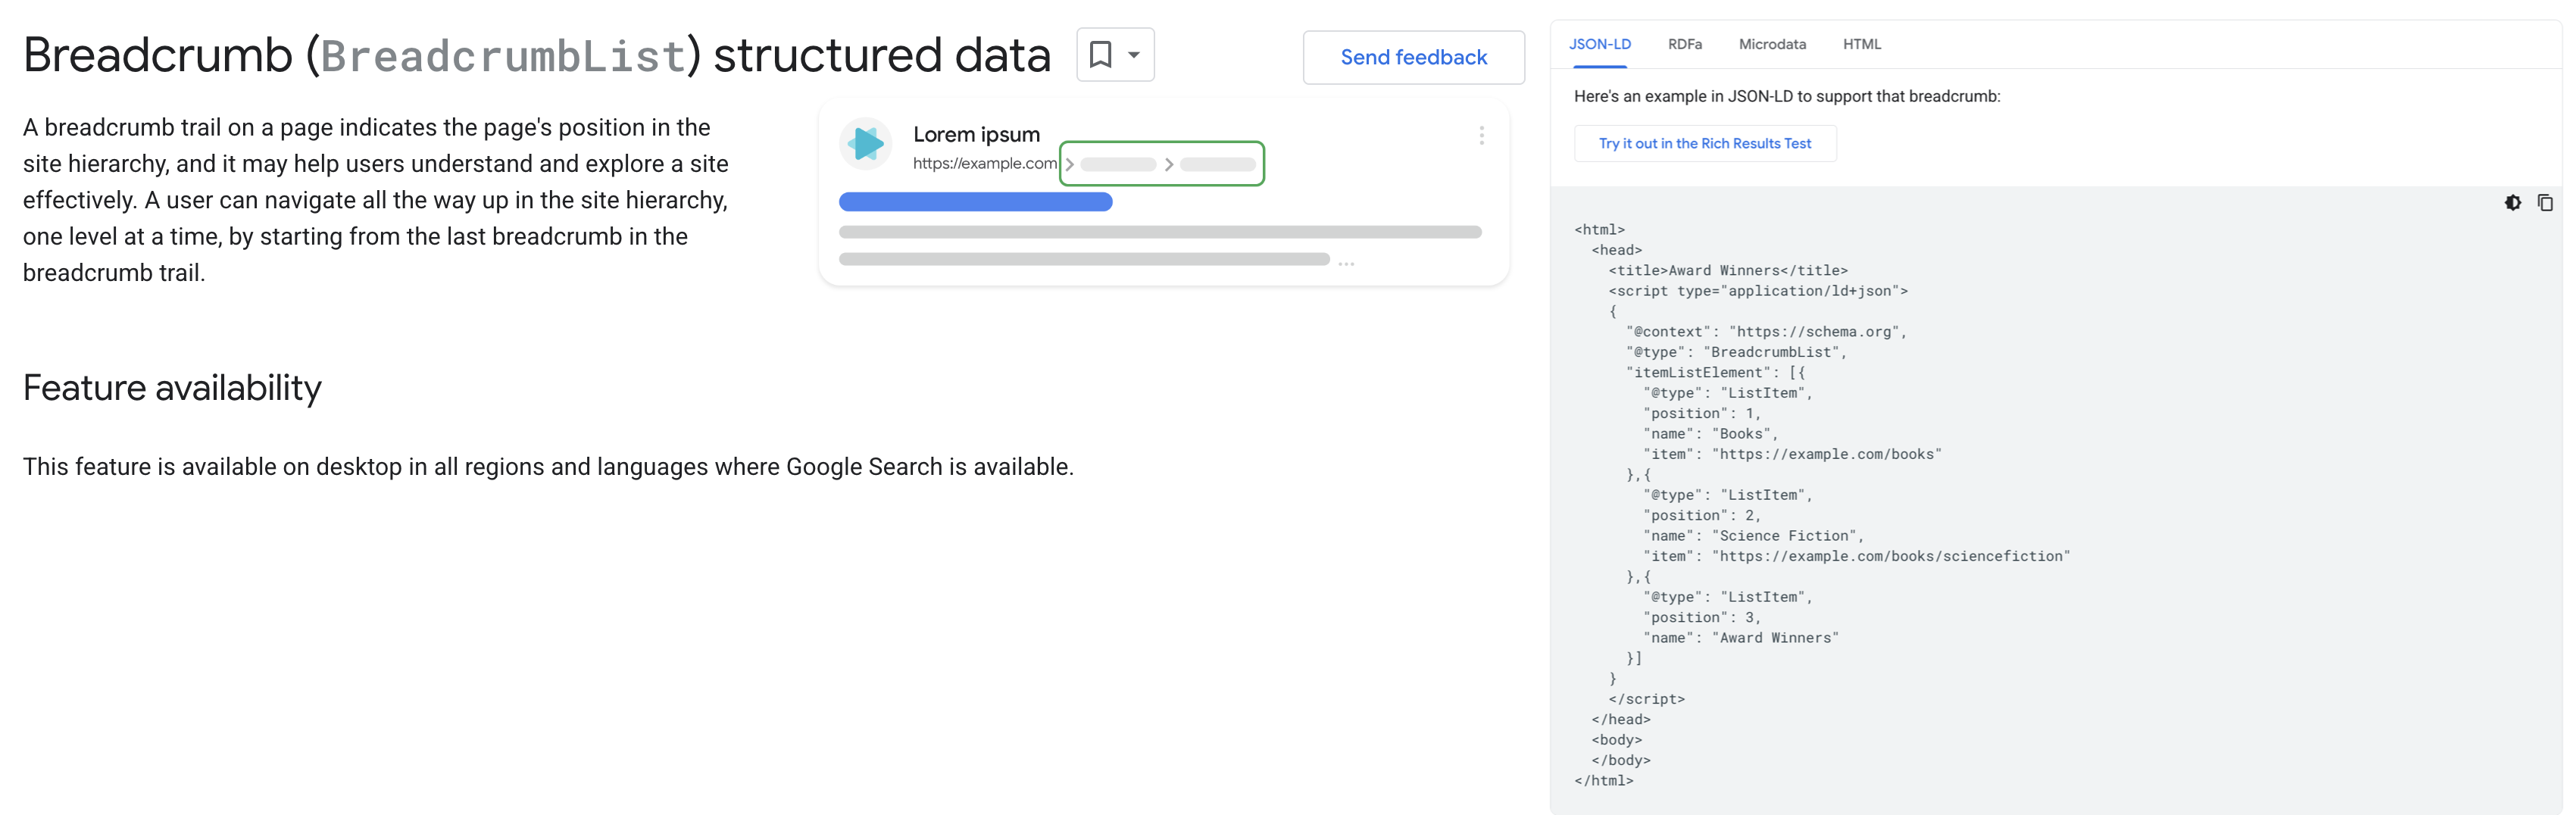Image resolution: width=2571 pixels, height=815 pixels.
Task: Click the ellipsis ending the preview snippet
Action: coord(1346,264)
